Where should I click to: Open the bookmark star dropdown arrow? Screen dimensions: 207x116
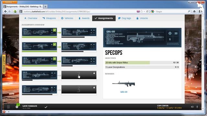[144, 12]
